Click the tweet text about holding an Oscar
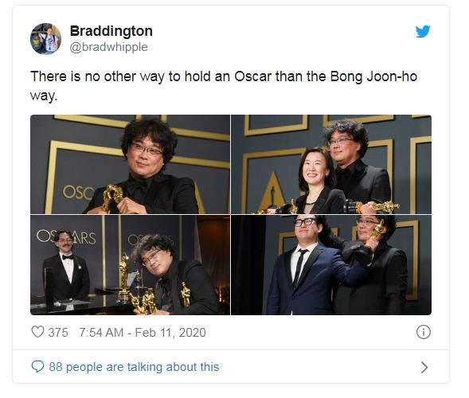469x398 pixels. point(224,86)
